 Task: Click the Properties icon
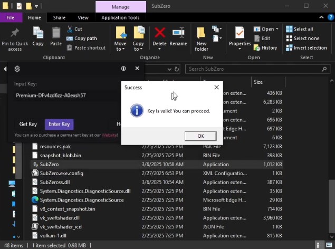240,34
